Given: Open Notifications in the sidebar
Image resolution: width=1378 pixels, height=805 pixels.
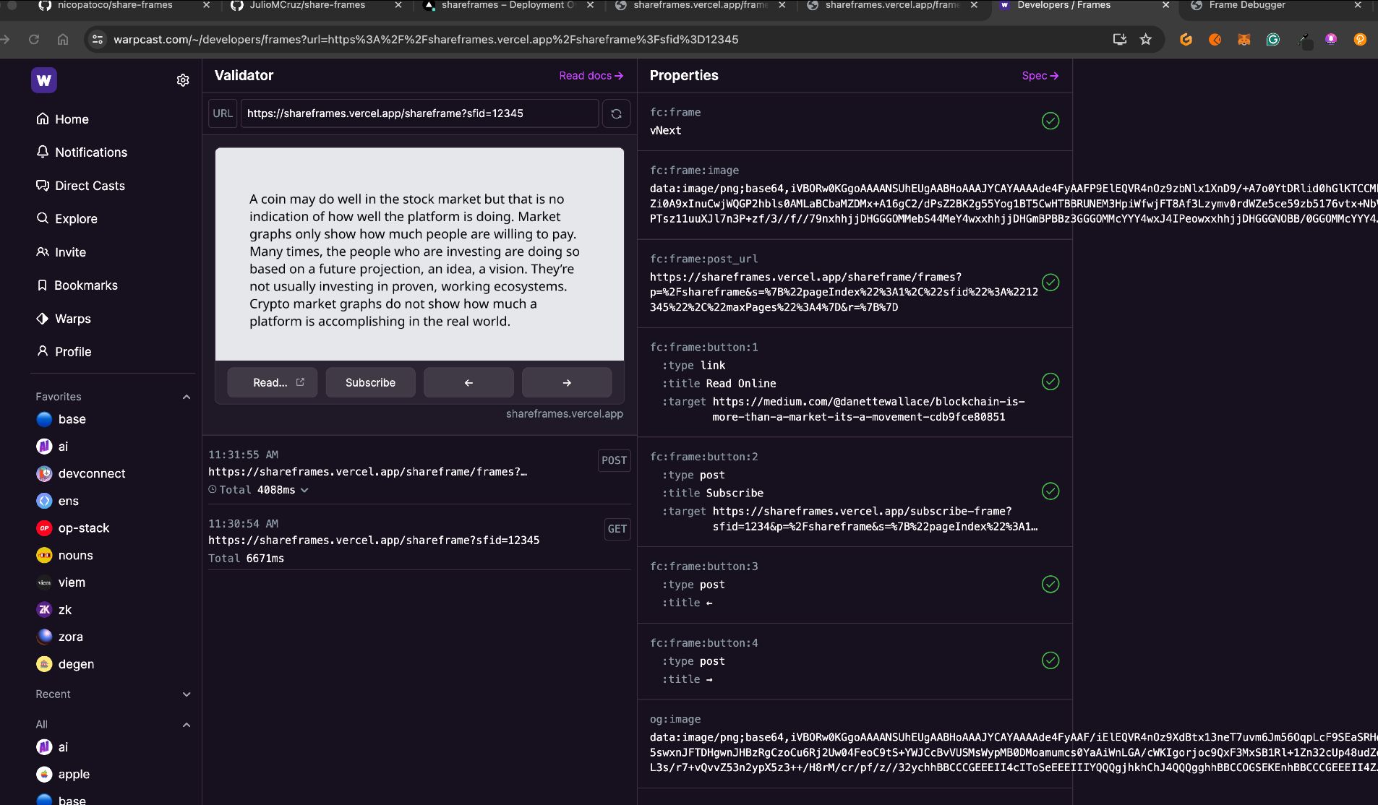Looking at the screenshot, I should click(x=82, y=152).
